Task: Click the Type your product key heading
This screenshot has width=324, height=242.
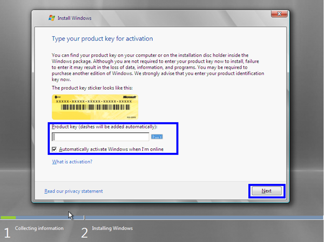Action: coord(102,38)
